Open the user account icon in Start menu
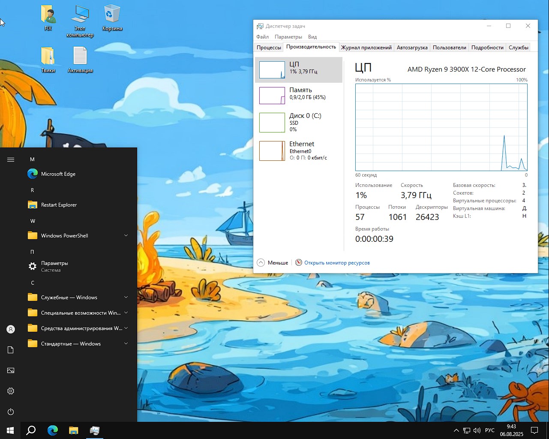Viewport: 549px width, 439px height. 11,329
